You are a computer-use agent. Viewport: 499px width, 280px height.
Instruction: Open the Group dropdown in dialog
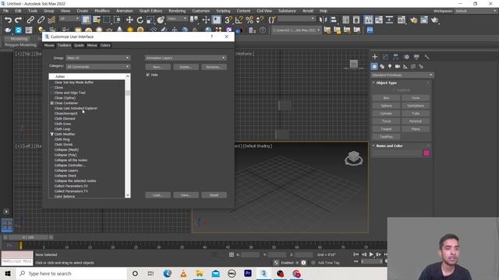point(98,58)
